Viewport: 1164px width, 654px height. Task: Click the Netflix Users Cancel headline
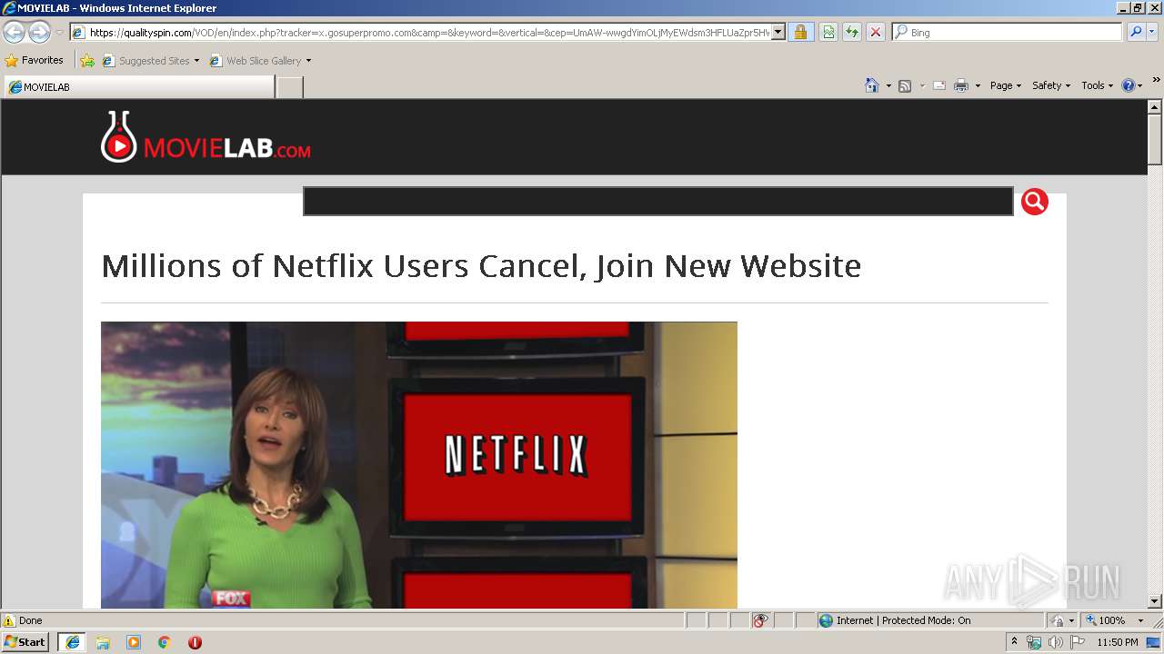pyautogui.click(x=481, y=266)
